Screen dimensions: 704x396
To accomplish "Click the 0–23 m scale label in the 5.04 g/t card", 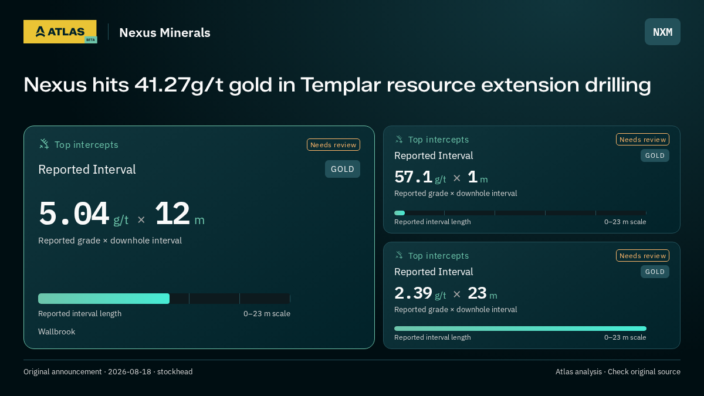I will point(267,314).
